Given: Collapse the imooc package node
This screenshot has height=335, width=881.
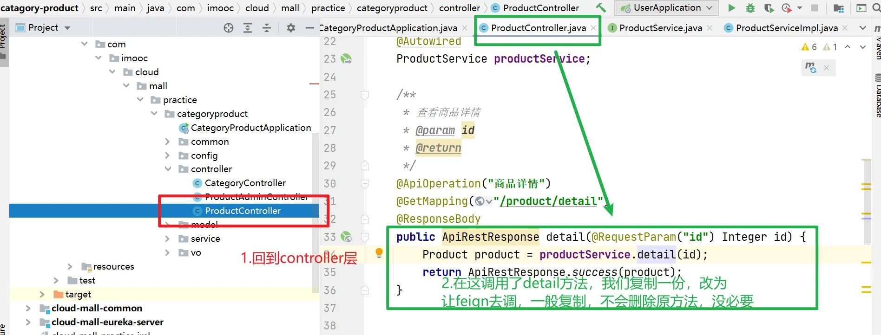Looking at the screenshot, I should [98, 58].
